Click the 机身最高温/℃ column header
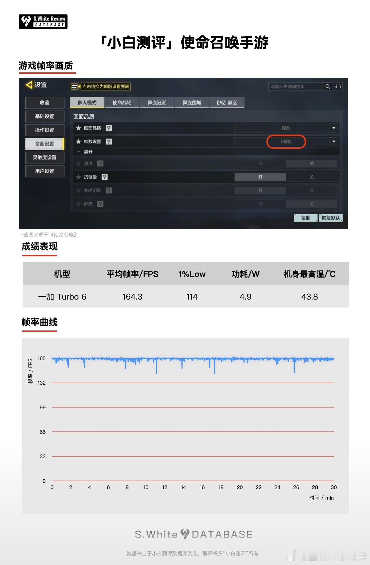The width and height of the screenshot is (370, 565). pyautogui.click(x=309, y=274)
